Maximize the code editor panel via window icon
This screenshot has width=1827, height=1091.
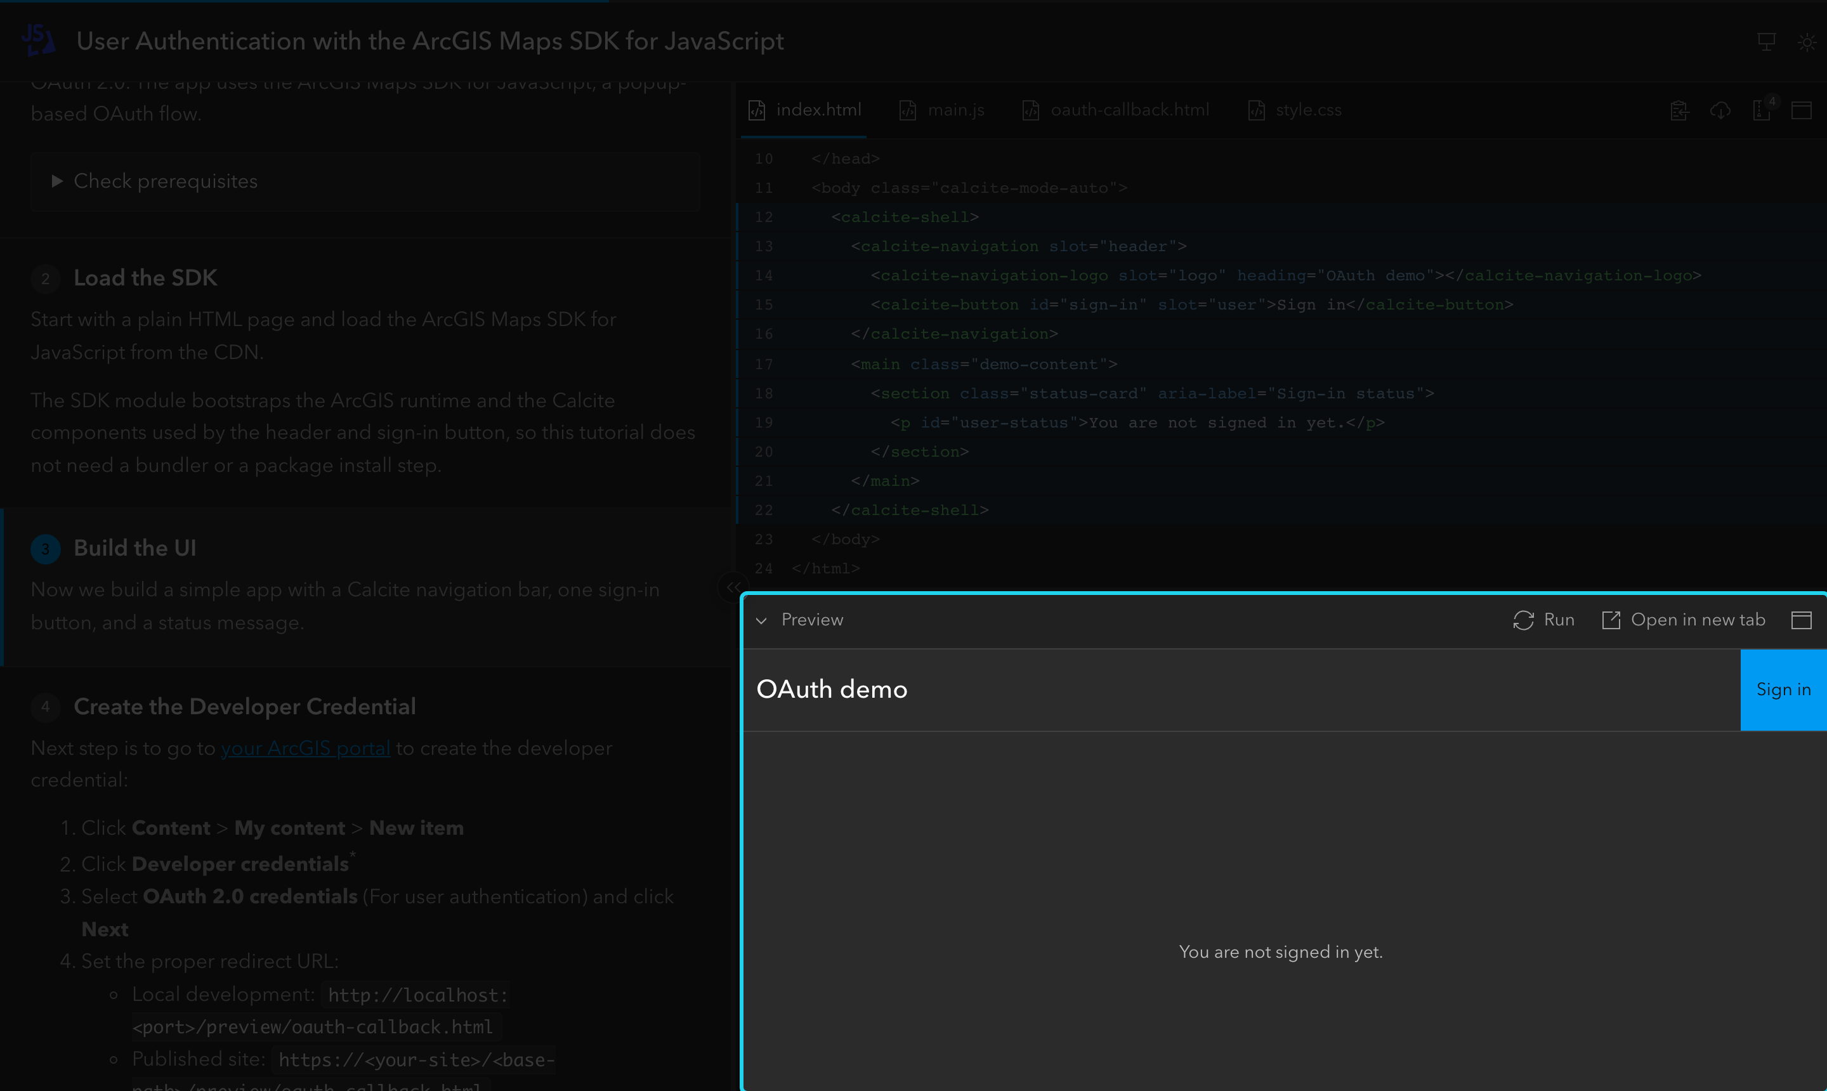coord(1801,110)
